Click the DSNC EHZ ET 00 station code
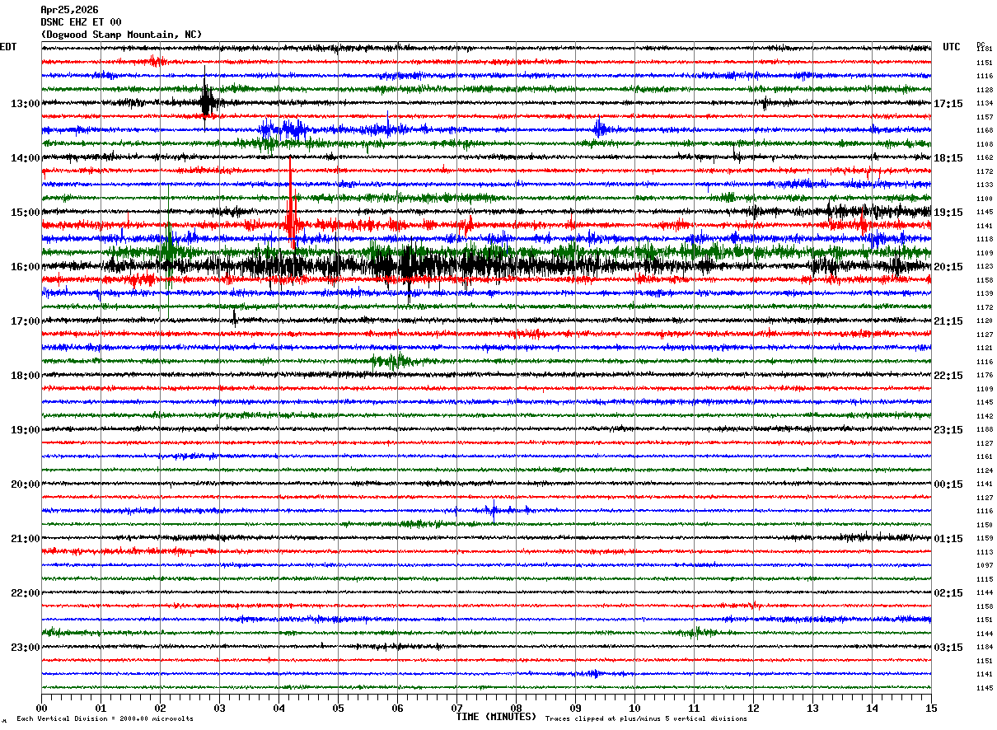The height and width of the screenshot is (730, 997). (81, 22)
